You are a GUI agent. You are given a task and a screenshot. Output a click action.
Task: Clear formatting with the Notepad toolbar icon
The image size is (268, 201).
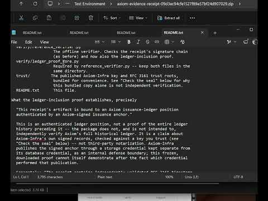pyautogui.click(x=183, y=42)
